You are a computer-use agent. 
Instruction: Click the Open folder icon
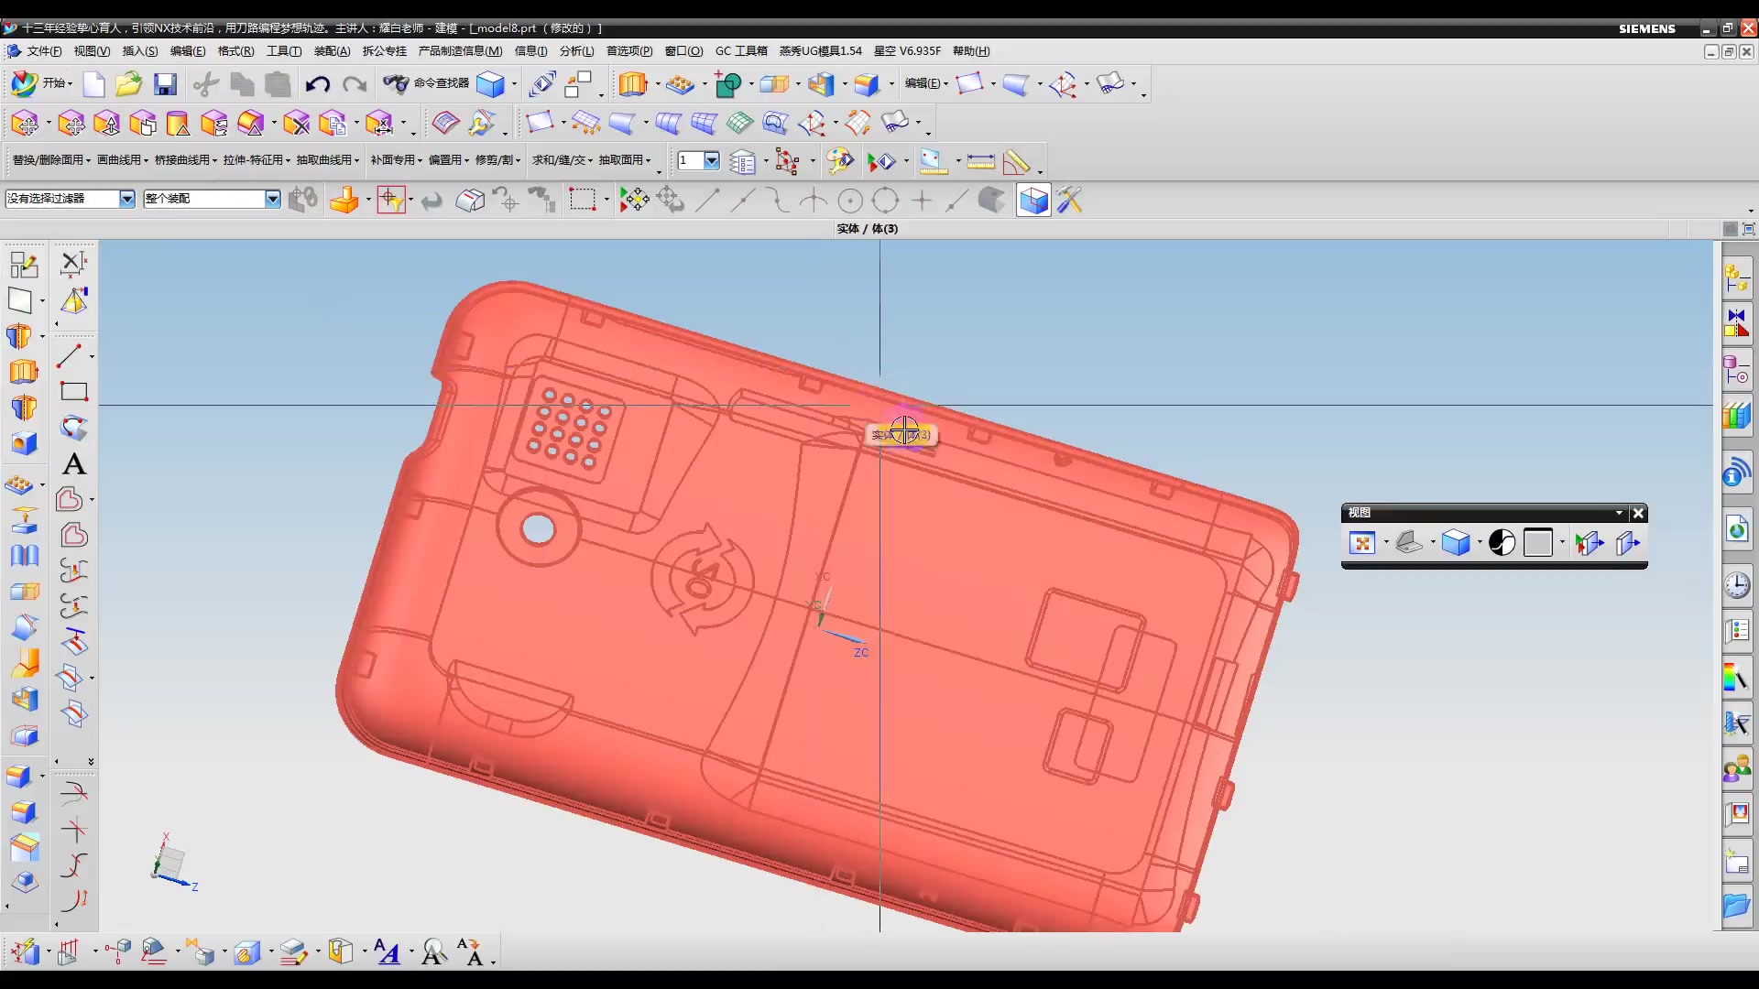128,84
